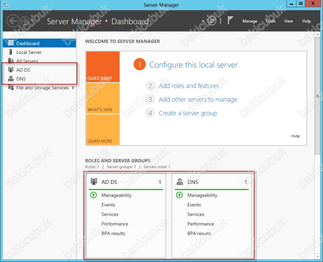323x262 pixels.
Task: Click the step 2 number circle
Action: (x=150, y=86)
